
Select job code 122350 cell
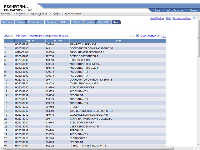[57, 56]
